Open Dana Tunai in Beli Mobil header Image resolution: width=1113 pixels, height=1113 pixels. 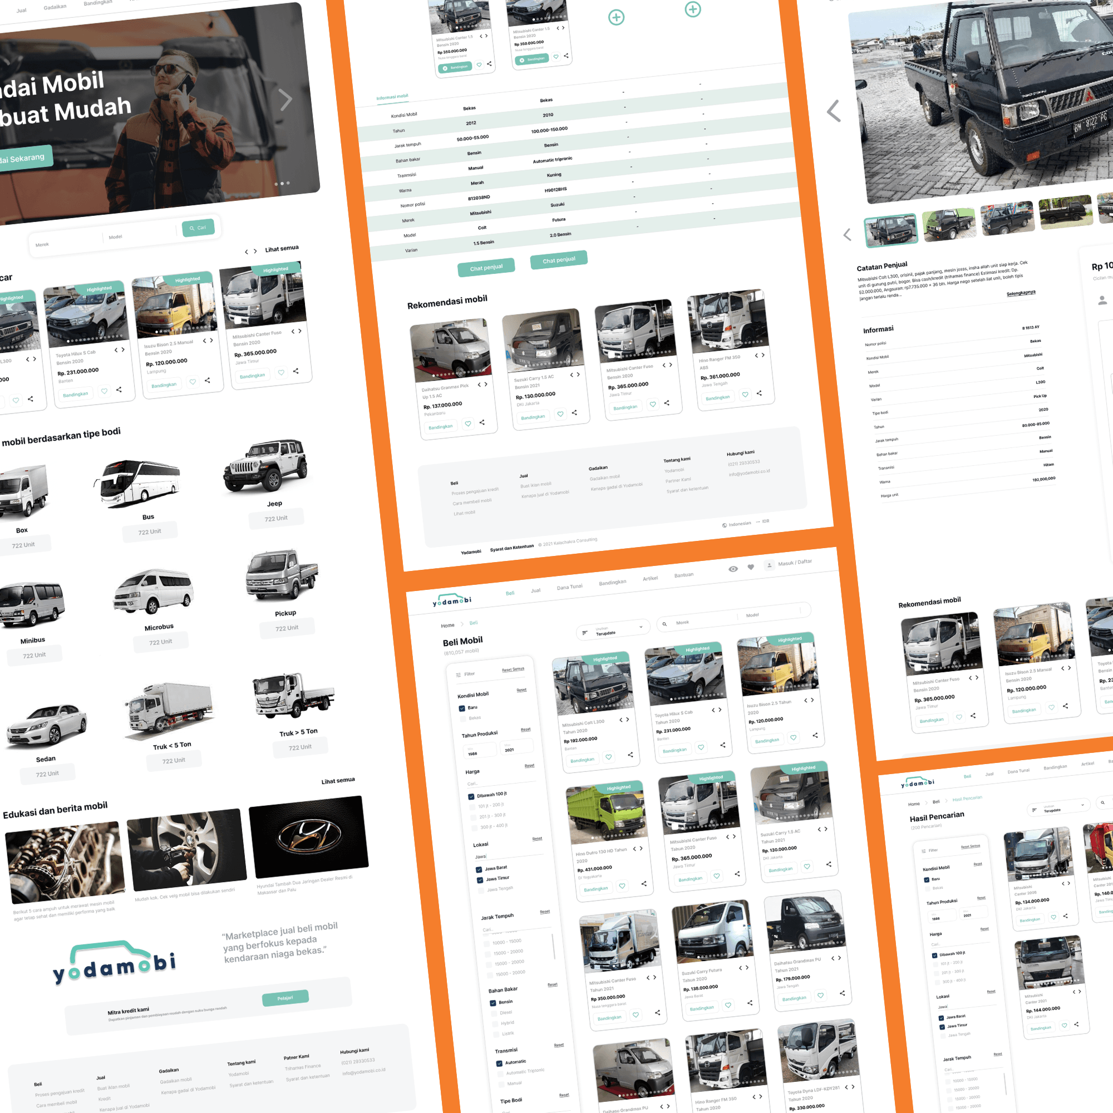point(569,587)
